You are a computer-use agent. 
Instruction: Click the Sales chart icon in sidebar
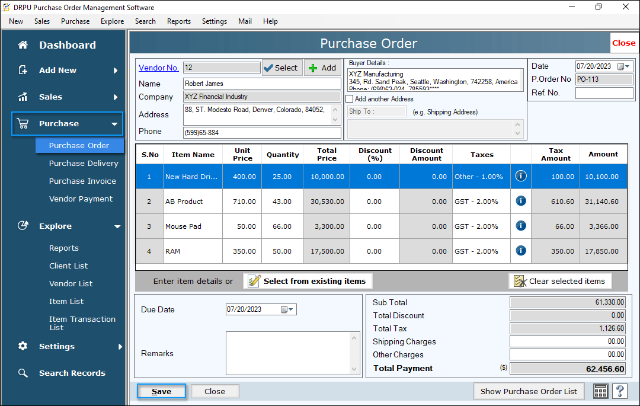(x=23, y=97)
